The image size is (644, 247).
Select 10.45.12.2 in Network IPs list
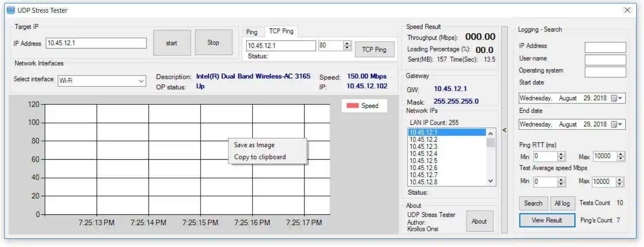point(447,140)
